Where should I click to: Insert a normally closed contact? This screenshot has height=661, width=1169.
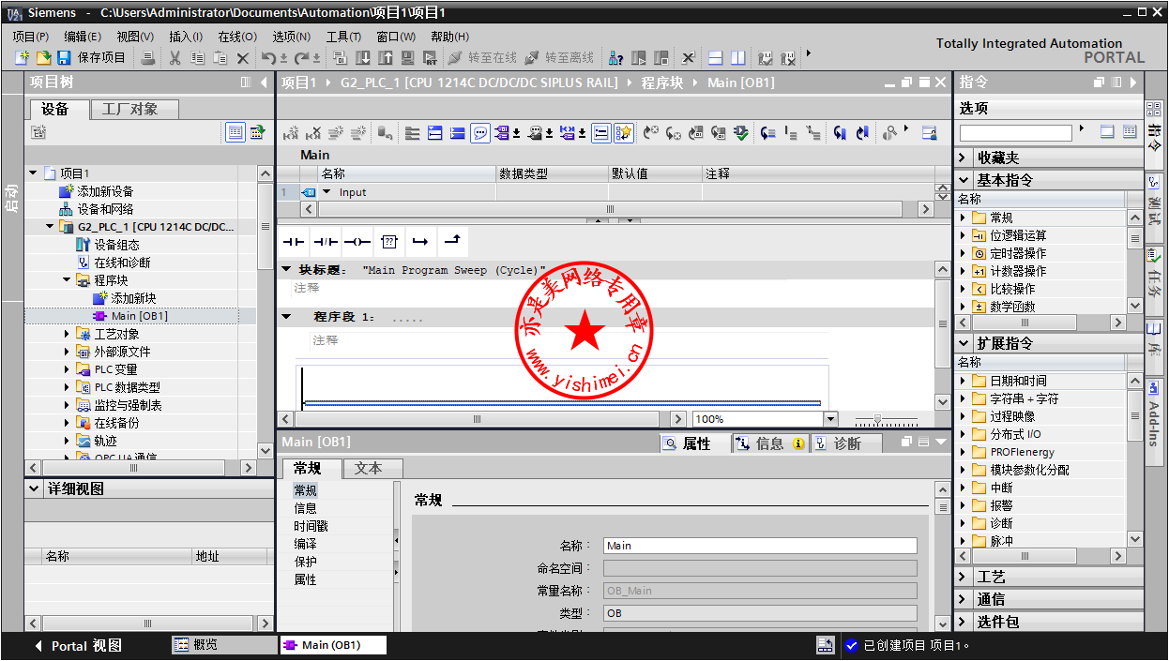[x=326, y=242]
